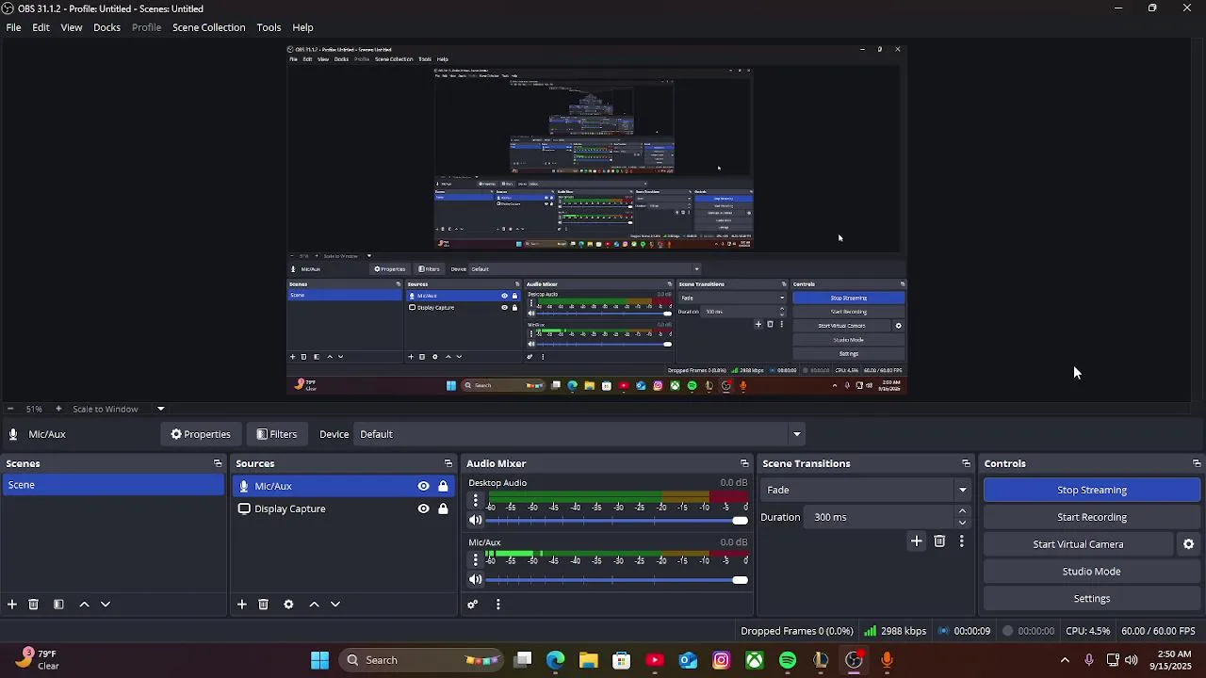Open Spotify from the taskbar

tap(788, 660)
